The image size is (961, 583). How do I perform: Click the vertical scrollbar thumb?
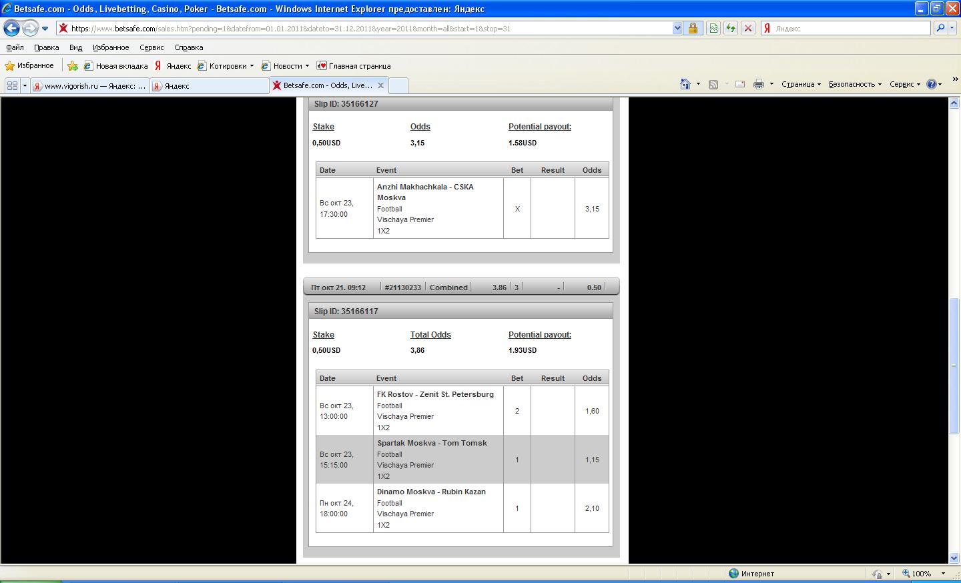(x=954, y=366)
